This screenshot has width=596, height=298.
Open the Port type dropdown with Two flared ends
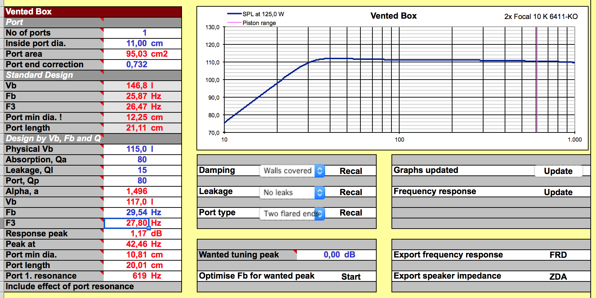(292, 213)
